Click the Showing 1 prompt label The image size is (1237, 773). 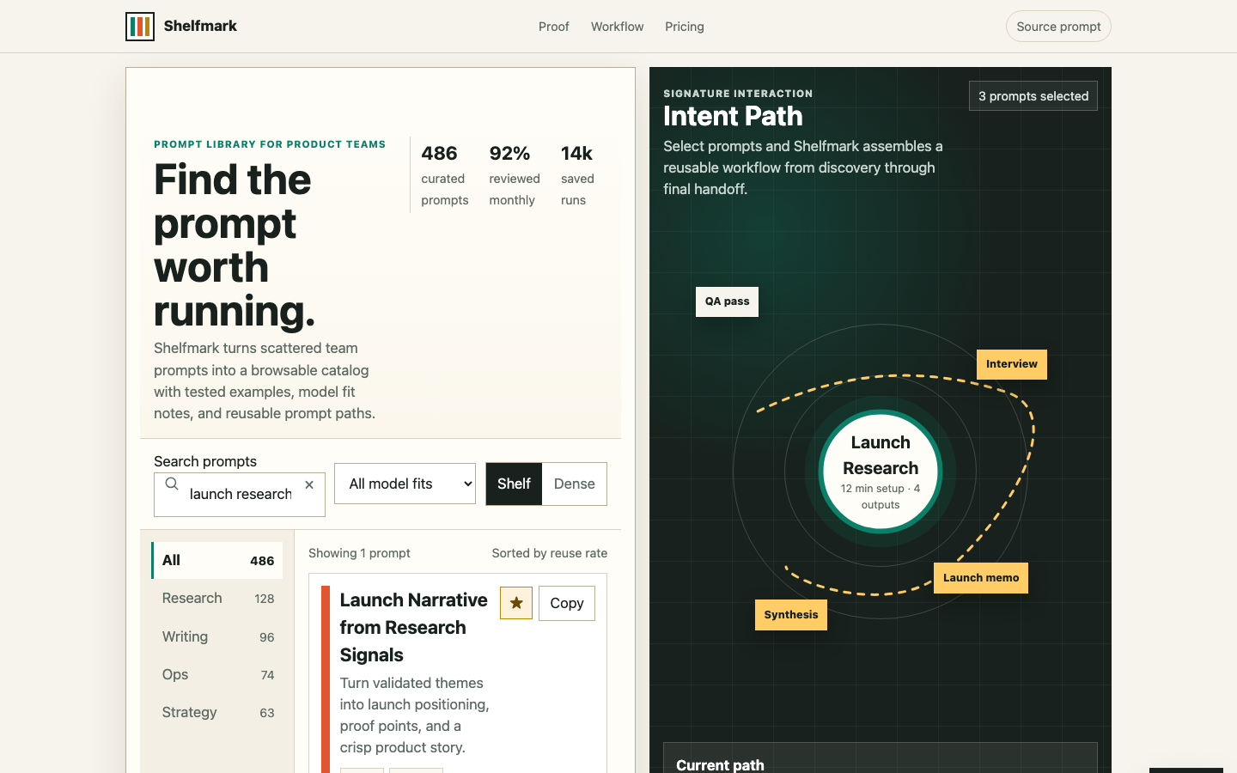359,553
